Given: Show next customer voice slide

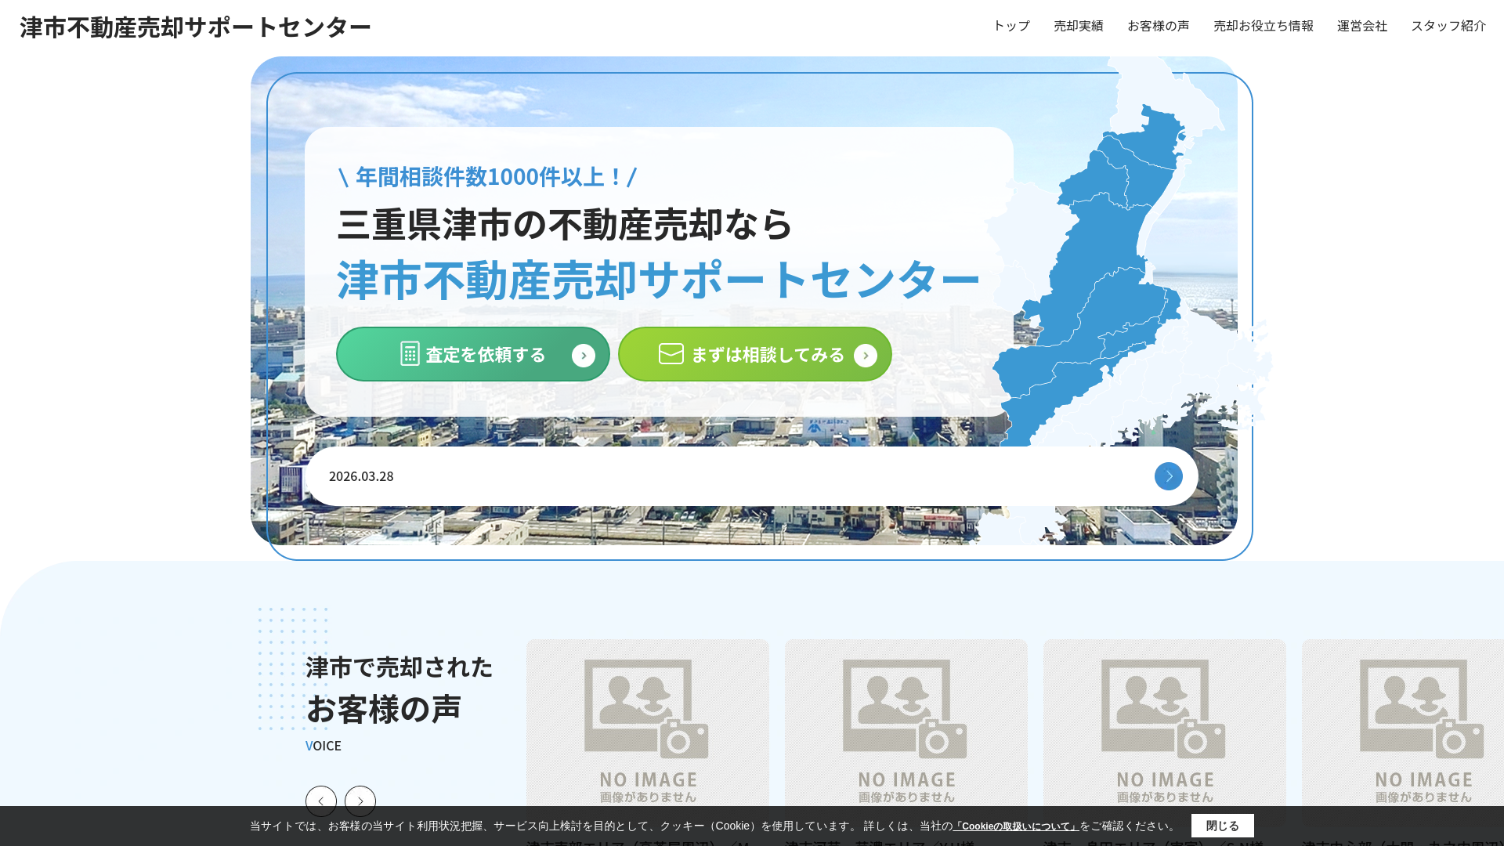Looking at the screenshot, I should (360, 801).
